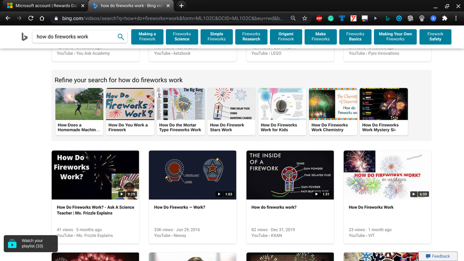Select the Fireworks Science filter
The width and height of the screenshot is (464, 261).
182,37
